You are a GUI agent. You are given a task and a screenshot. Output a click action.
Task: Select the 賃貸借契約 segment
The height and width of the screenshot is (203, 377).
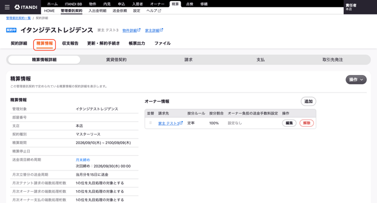coord(116,59)
